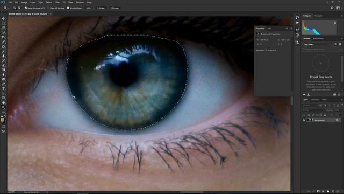This screenshot has height=194, width=344.
Task: Open the workspace switcher icon
Action: (338, 8)
